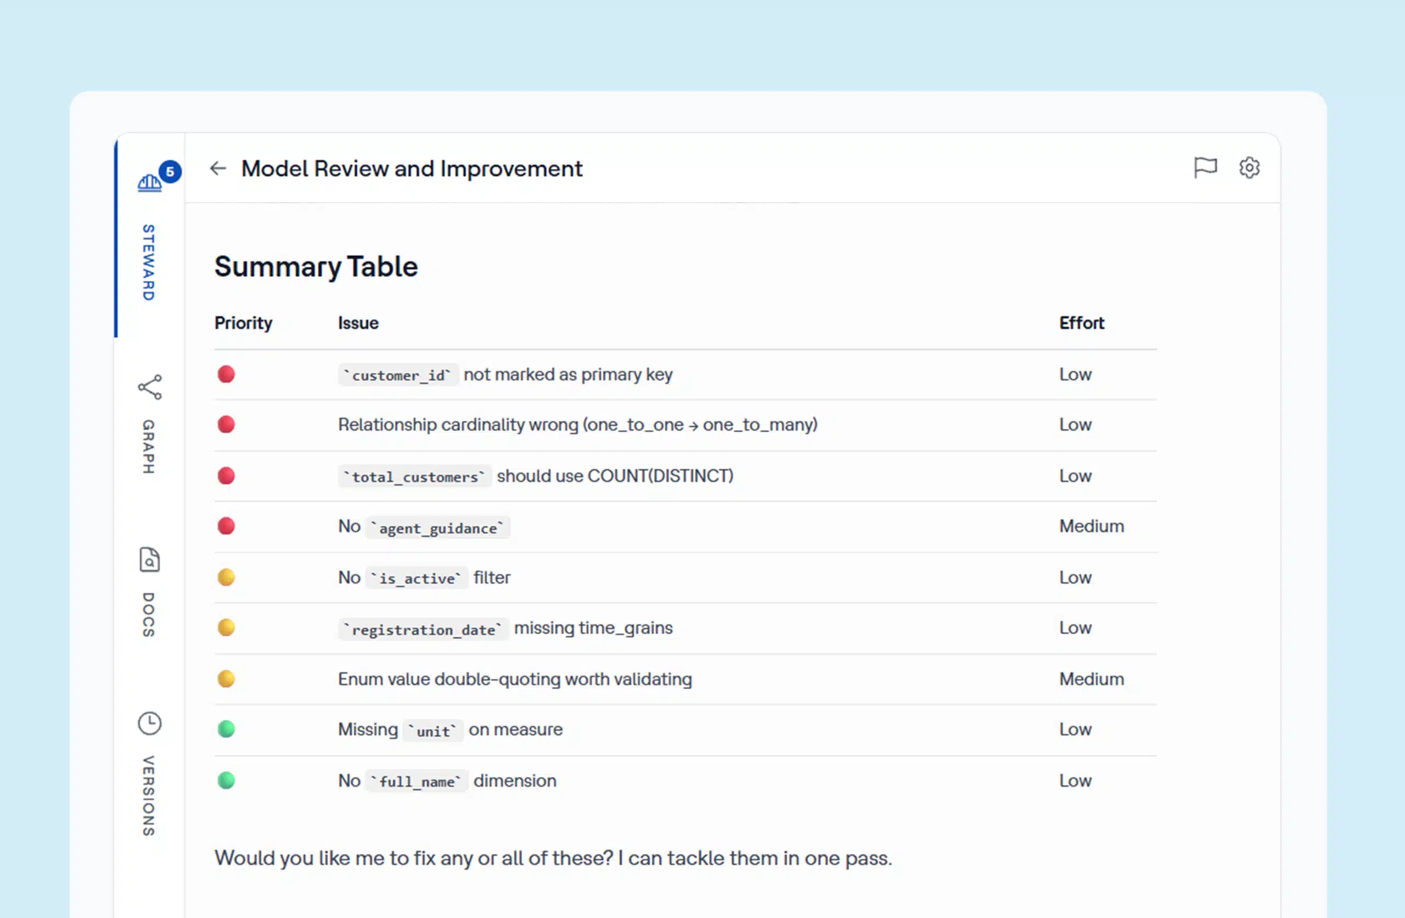1405x918 pixels.
Task: Click the 'dimension' text in last row
Action: tap(515, 780)
